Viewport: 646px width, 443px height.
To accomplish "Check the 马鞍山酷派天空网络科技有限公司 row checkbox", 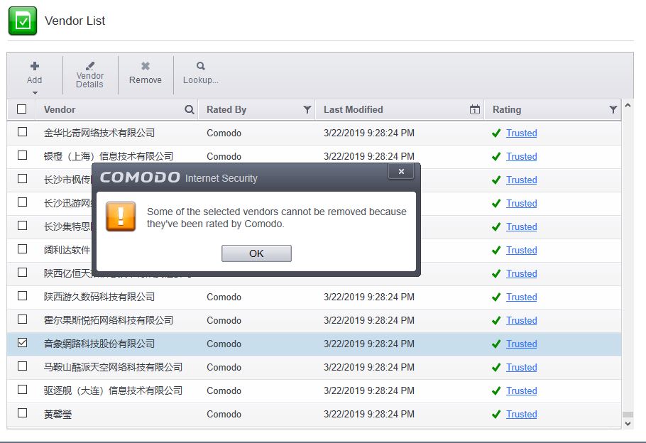I will 22,366.
